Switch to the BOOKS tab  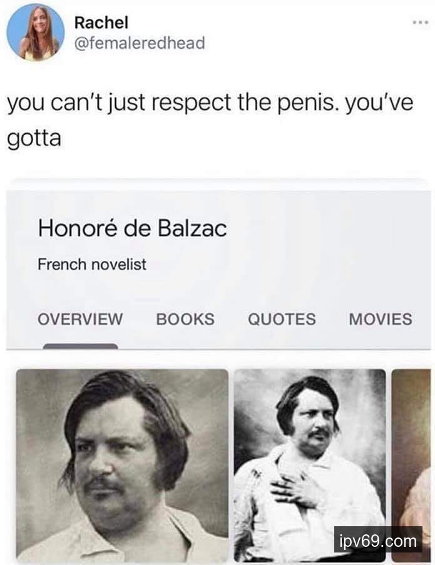[185, 319]
